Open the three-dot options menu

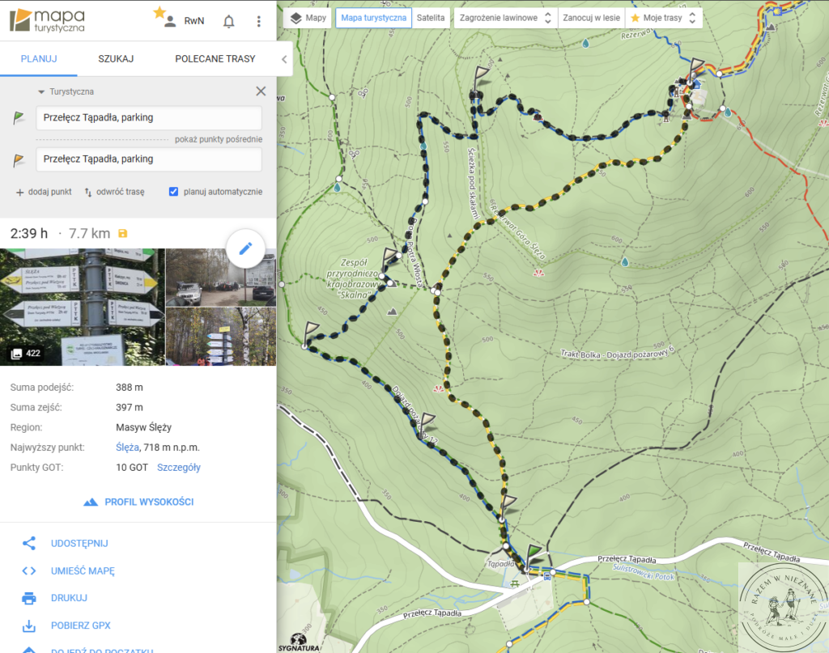pyautogui.click(x=258, y=22)
